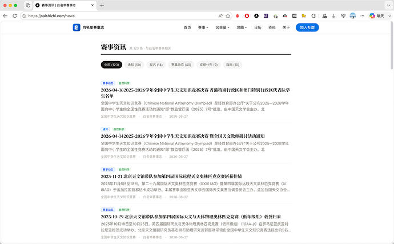Open article 暨全国天文教师研讨活动通知
This screenshot has height=244, width=394.
click(183, 136)
